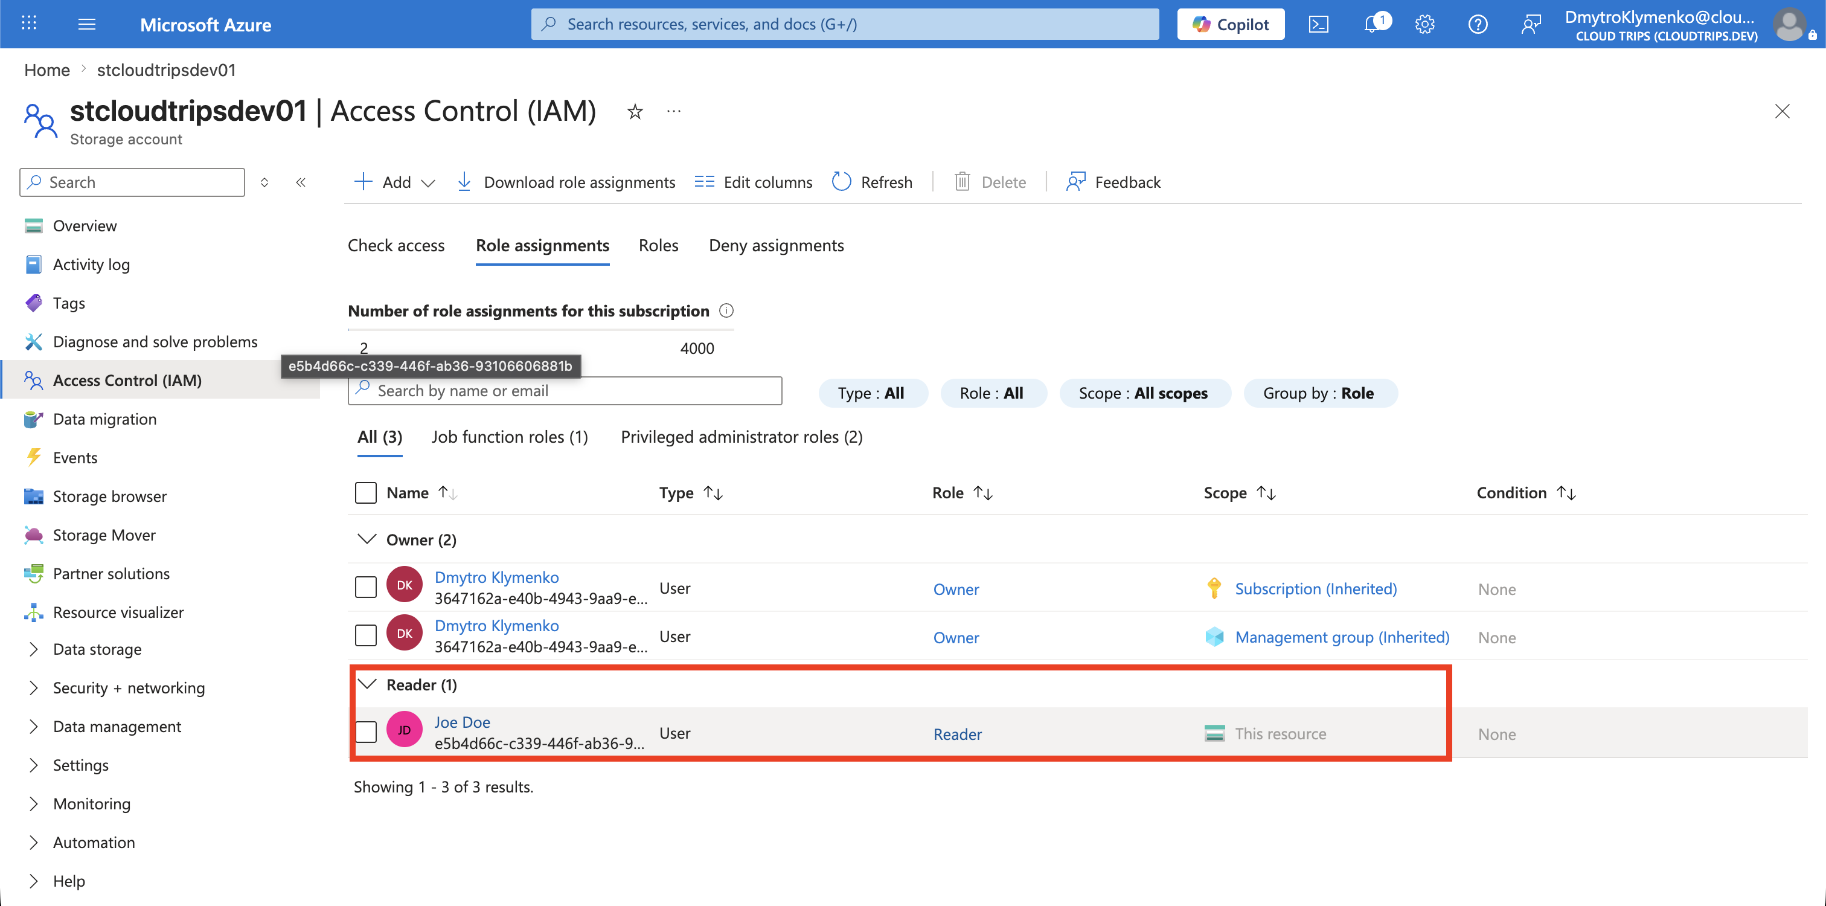The width and height of the screenshot is (1826, 906).
Task: Select Privileged administrator roles (2) tab
Action: click(742, 437)
